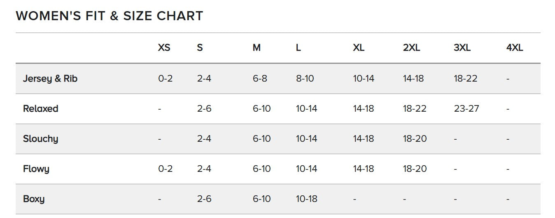The width and height of the screenshot is (555, 218).
Task: Click the 10-14 XL cell in Jersey row
Action: 364,78
